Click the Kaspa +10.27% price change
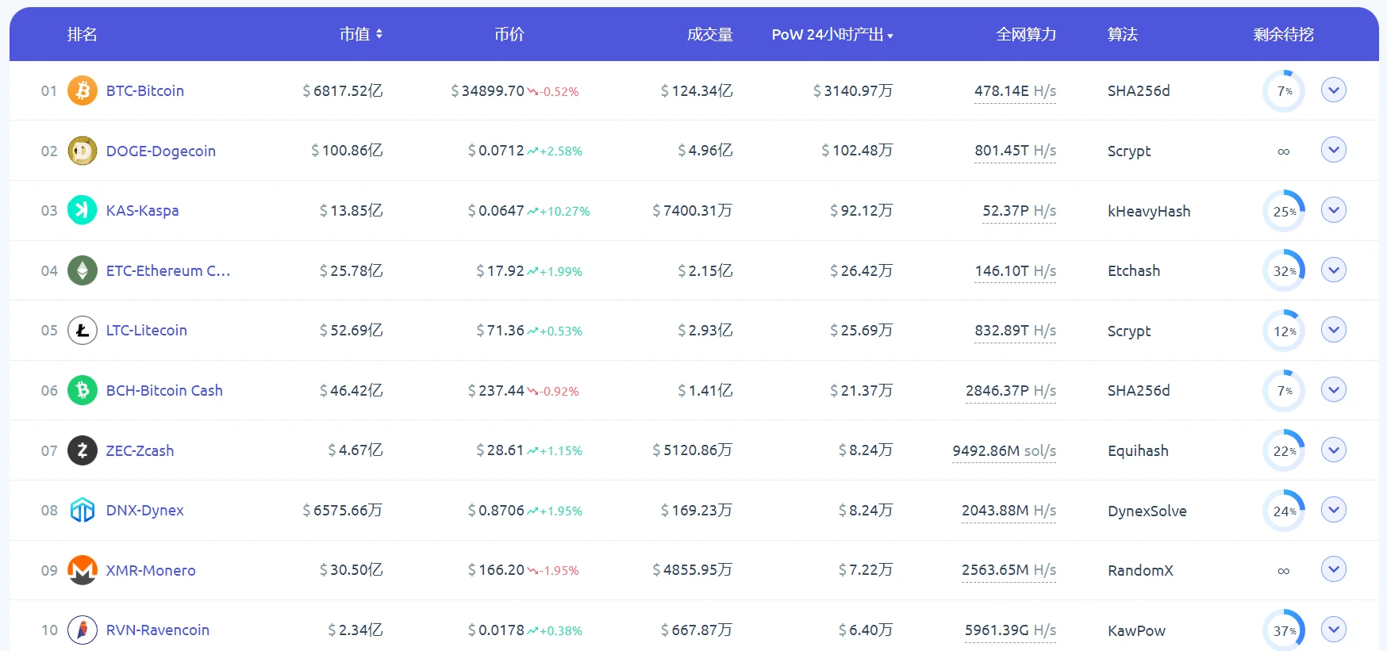 [559, 211]
